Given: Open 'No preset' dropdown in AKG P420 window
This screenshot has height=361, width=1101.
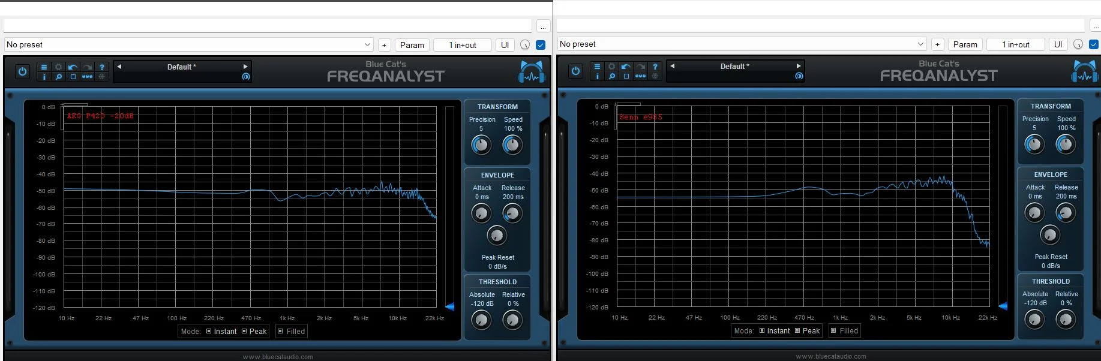Looking at the screenshot, I should point(188,45).
